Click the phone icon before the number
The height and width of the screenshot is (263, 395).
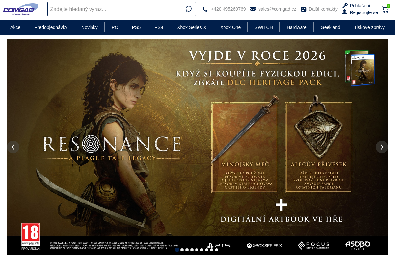tap(205, 9)
